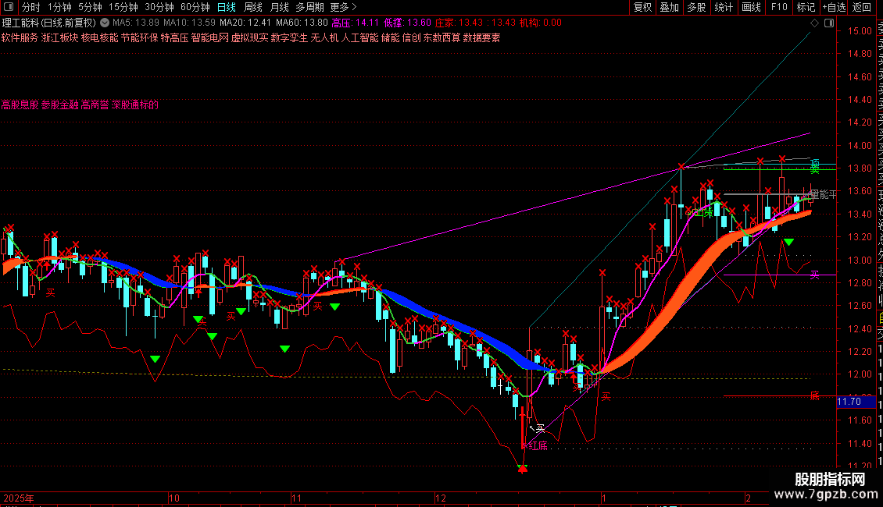883x507 pixels.
Task: Open the 节能环保 concept tag
Action: (x=140, y=37)
